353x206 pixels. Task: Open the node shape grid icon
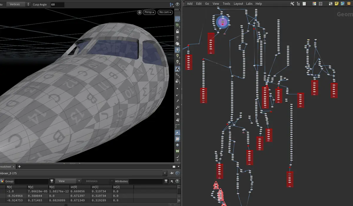[x=320, y=4]
